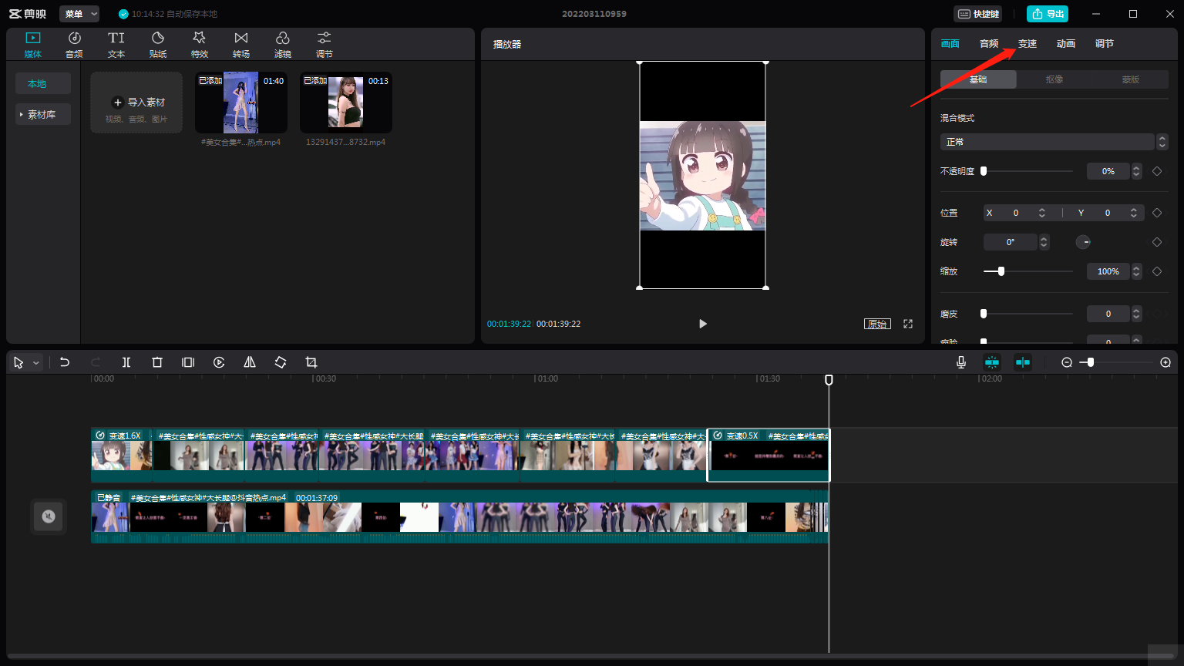
Task: Toggle mute on the main video track
Action: (x=49, y=516)
